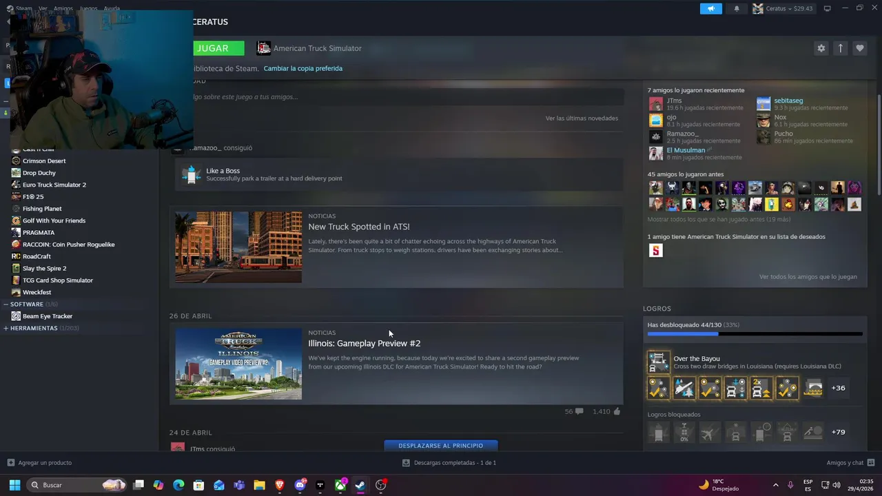This screenshot has width=882, height=496.
Task: Switch to Big Picture mode monitor icon
Action: pyautogui.click(x=827, y=8)
